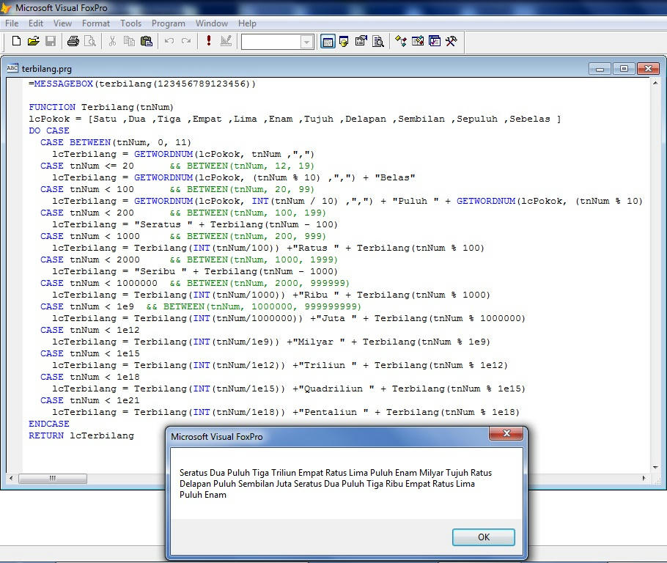The image size is (667, 563).
Task: Click the vertical scrollbar up arrow
Action: pyautogui.click(x=655, y=83)
